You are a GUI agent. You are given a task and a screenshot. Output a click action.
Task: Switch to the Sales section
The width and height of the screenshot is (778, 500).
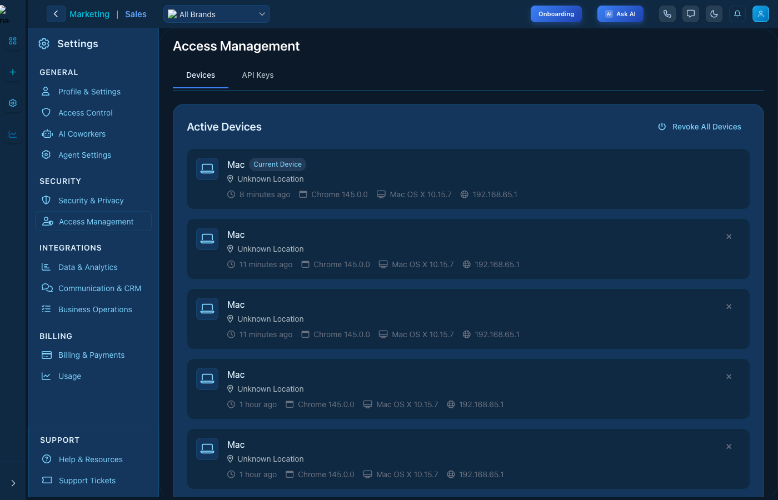point(136,14)
